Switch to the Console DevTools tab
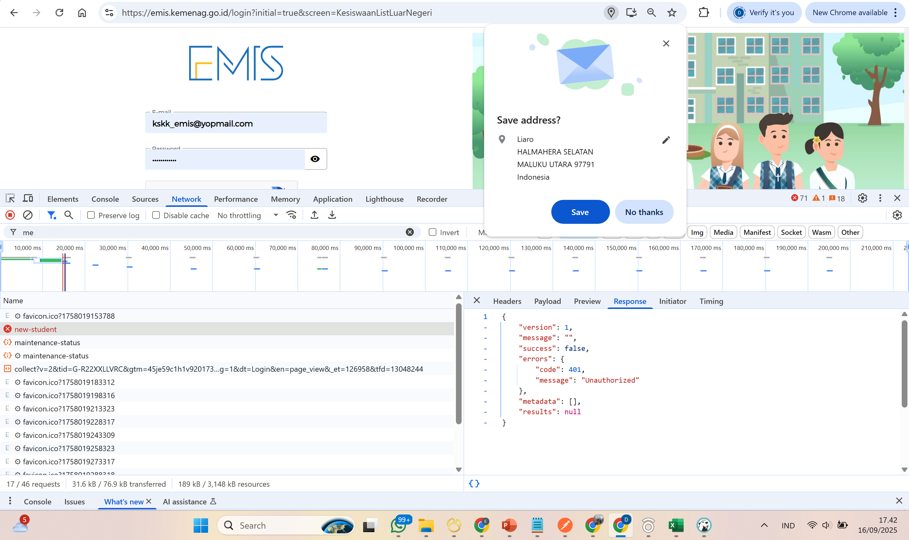The image size is (909, 540). click(105, 199)
